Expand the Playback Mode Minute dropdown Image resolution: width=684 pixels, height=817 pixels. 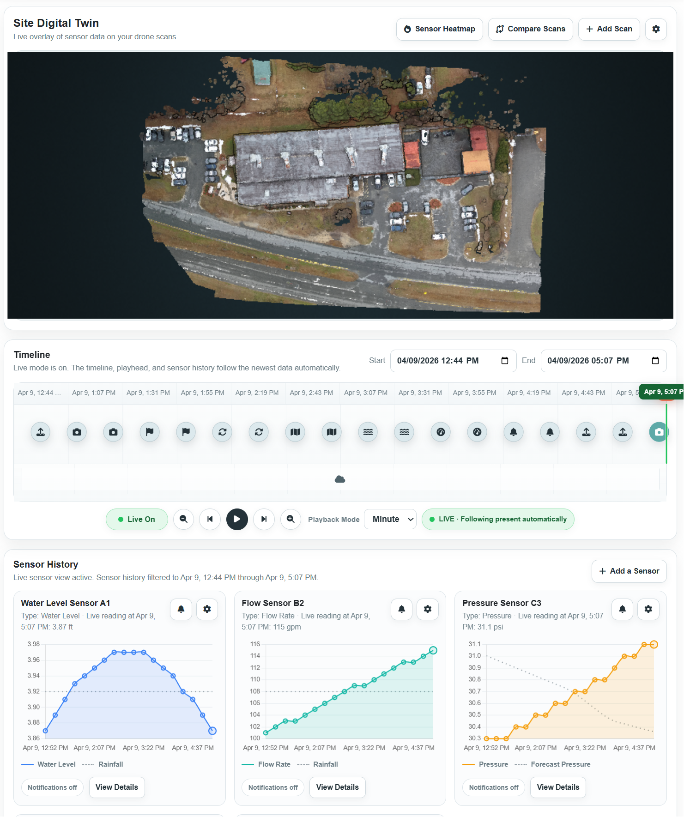(x=390, y=519)
